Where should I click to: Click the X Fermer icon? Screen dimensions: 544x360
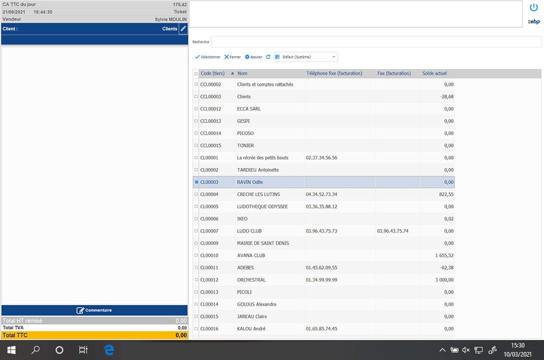pyautogui.click(x=226, y=56)
